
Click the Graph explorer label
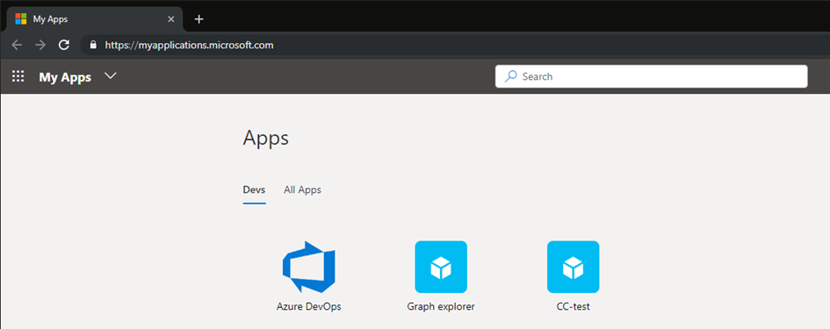(x=441, y=306)
